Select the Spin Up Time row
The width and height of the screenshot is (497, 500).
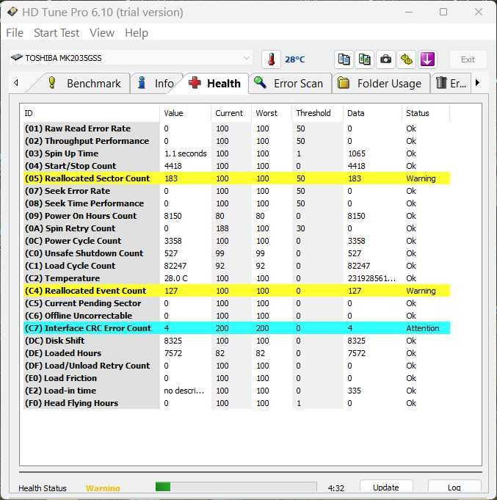[x=236, y=153]
